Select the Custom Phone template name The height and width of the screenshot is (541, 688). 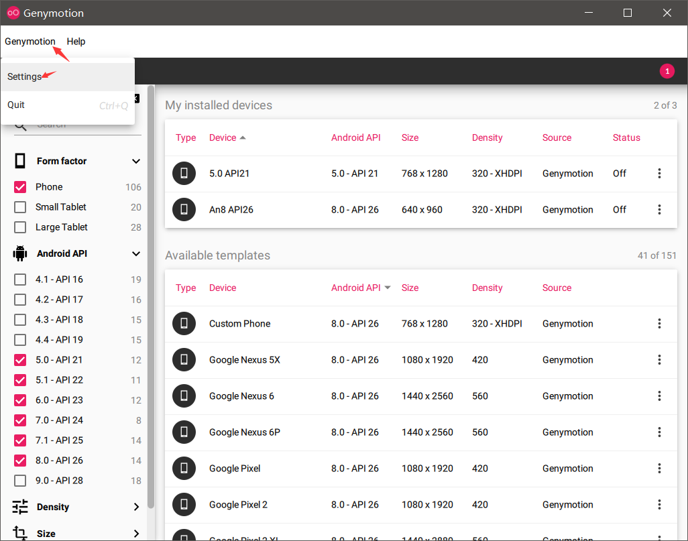[x=239, y=323]
